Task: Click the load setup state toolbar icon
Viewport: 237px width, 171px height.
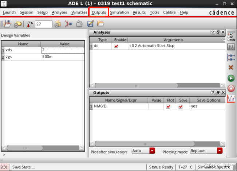Action: tap(7, 24)
